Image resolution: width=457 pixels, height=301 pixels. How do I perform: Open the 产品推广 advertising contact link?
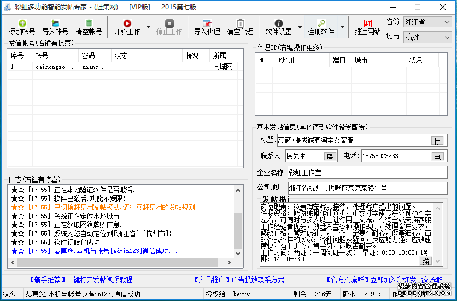tap(239, 280)
